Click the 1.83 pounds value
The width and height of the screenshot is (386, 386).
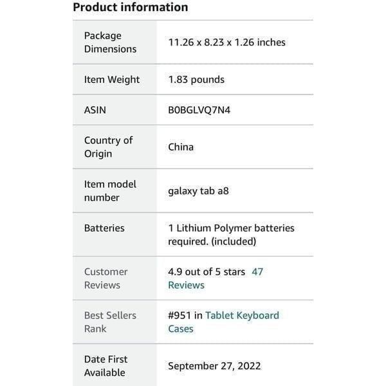pos(196,80)
